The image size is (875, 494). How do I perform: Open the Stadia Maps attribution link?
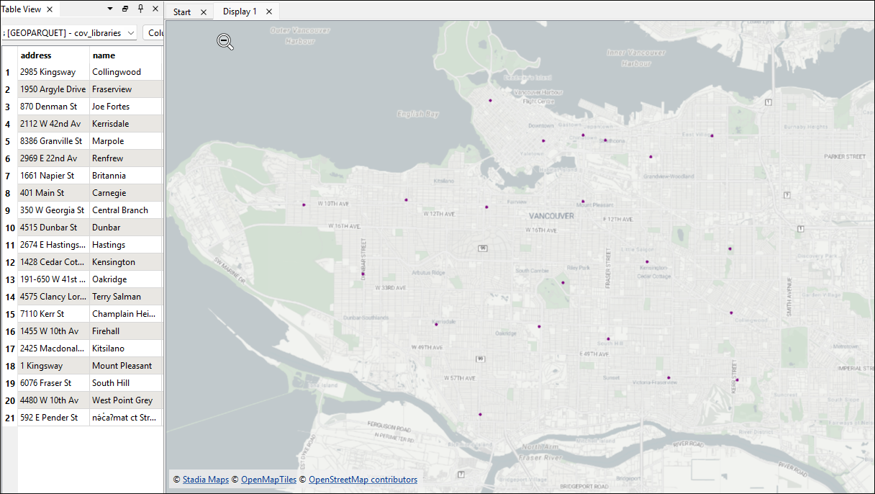pyautogui.click(x=205, y=480)
